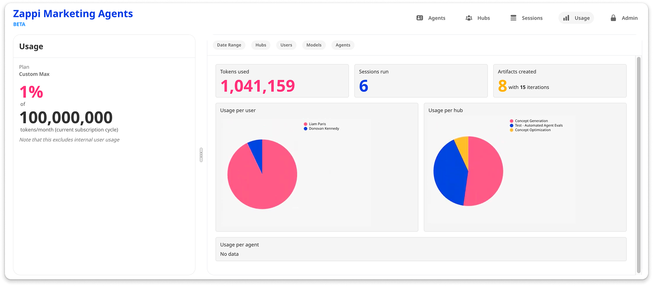Click the panel splitter handle
The image size is (653, 286).
point(201,155)
